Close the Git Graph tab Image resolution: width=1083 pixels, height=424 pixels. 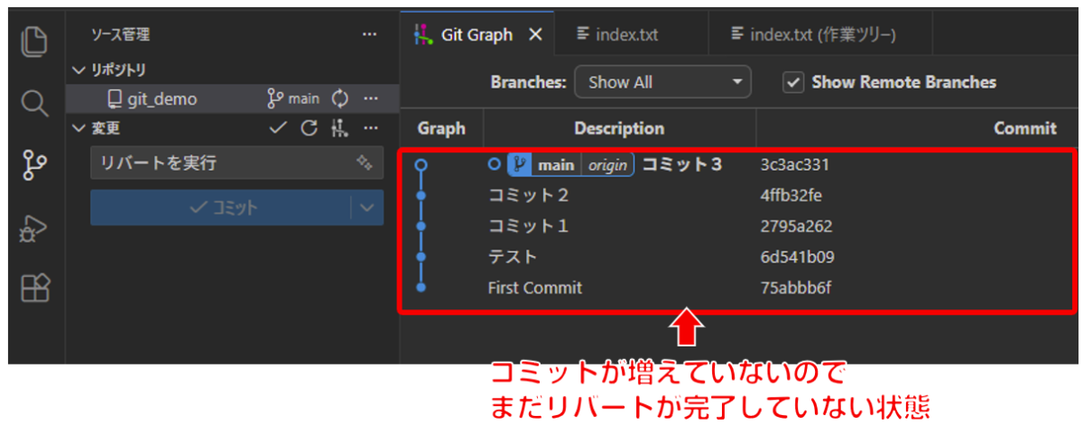coord(535,35)
